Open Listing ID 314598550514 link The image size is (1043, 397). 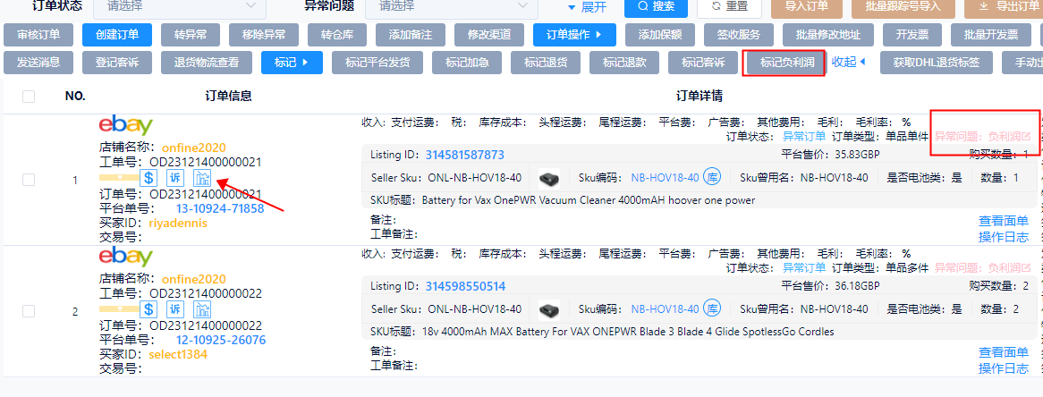(x=466, y=287)
